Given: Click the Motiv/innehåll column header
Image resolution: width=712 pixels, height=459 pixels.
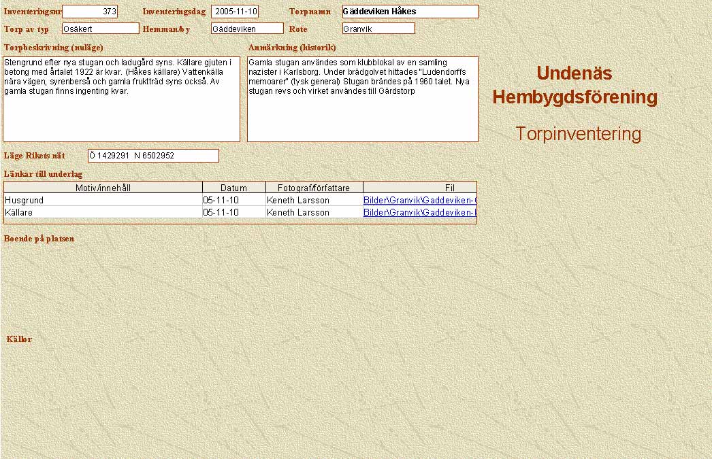Looking at the screenshot, I should coord(103,188).
